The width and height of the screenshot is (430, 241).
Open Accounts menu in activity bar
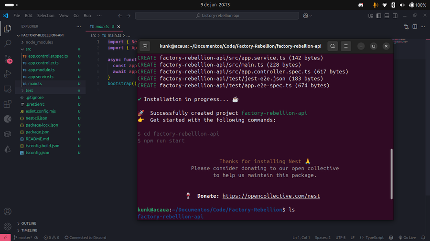7,211
